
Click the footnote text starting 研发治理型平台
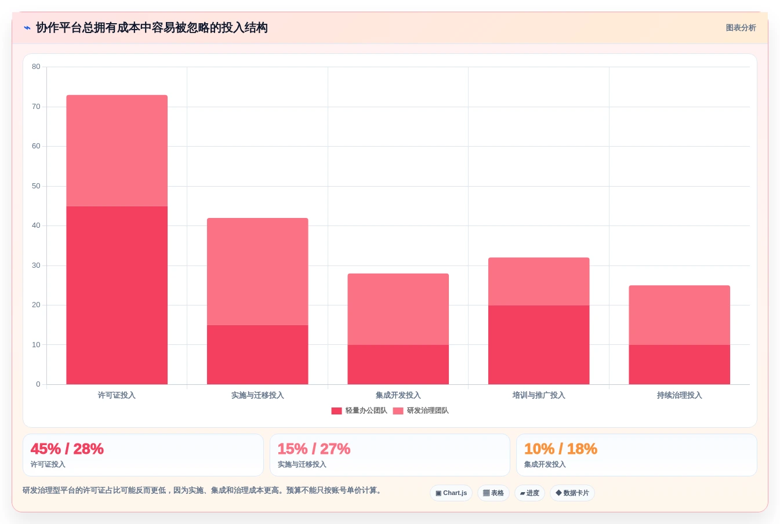tap(203, 490)
